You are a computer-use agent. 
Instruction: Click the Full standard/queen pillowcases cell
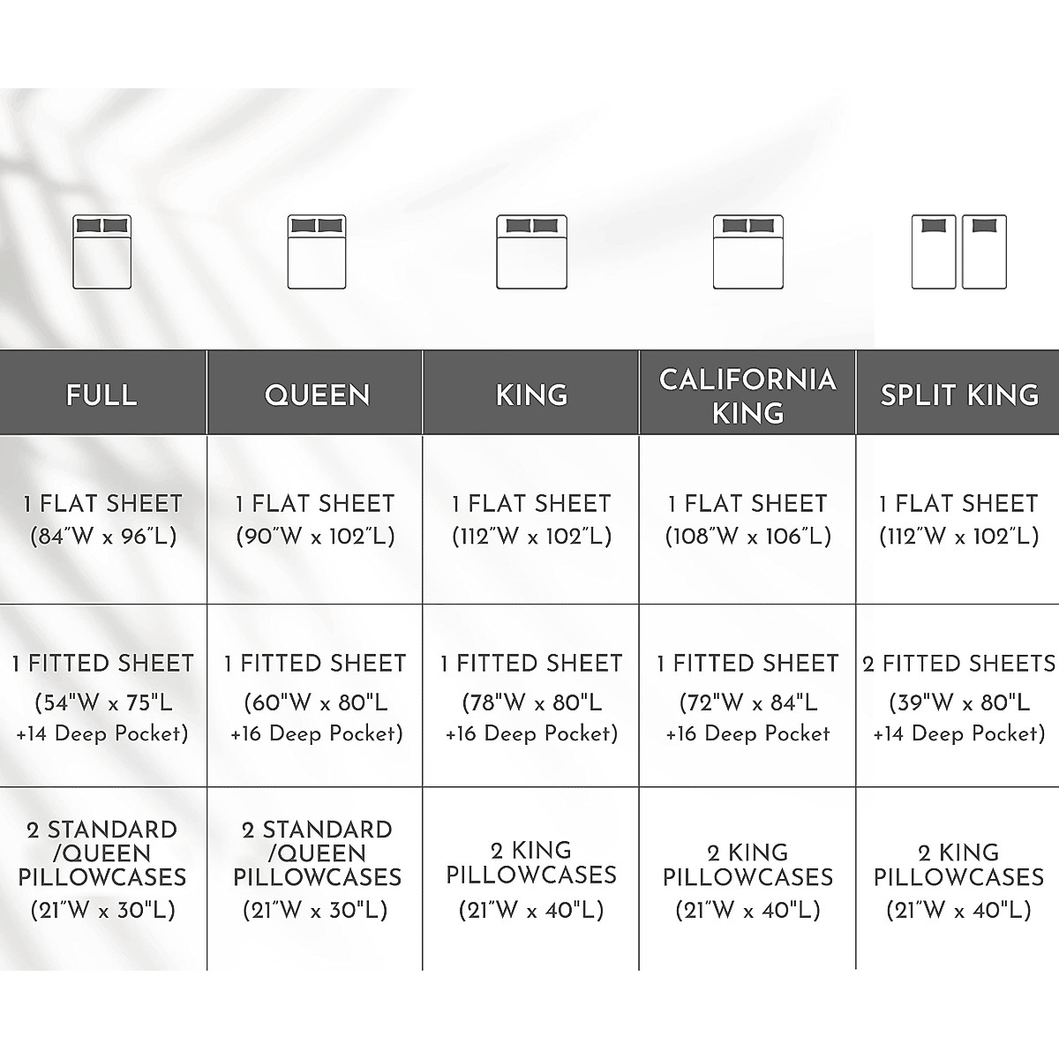tap(102, 869)
